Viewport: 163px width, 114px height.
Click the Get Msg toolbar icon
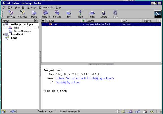(11, 13)
